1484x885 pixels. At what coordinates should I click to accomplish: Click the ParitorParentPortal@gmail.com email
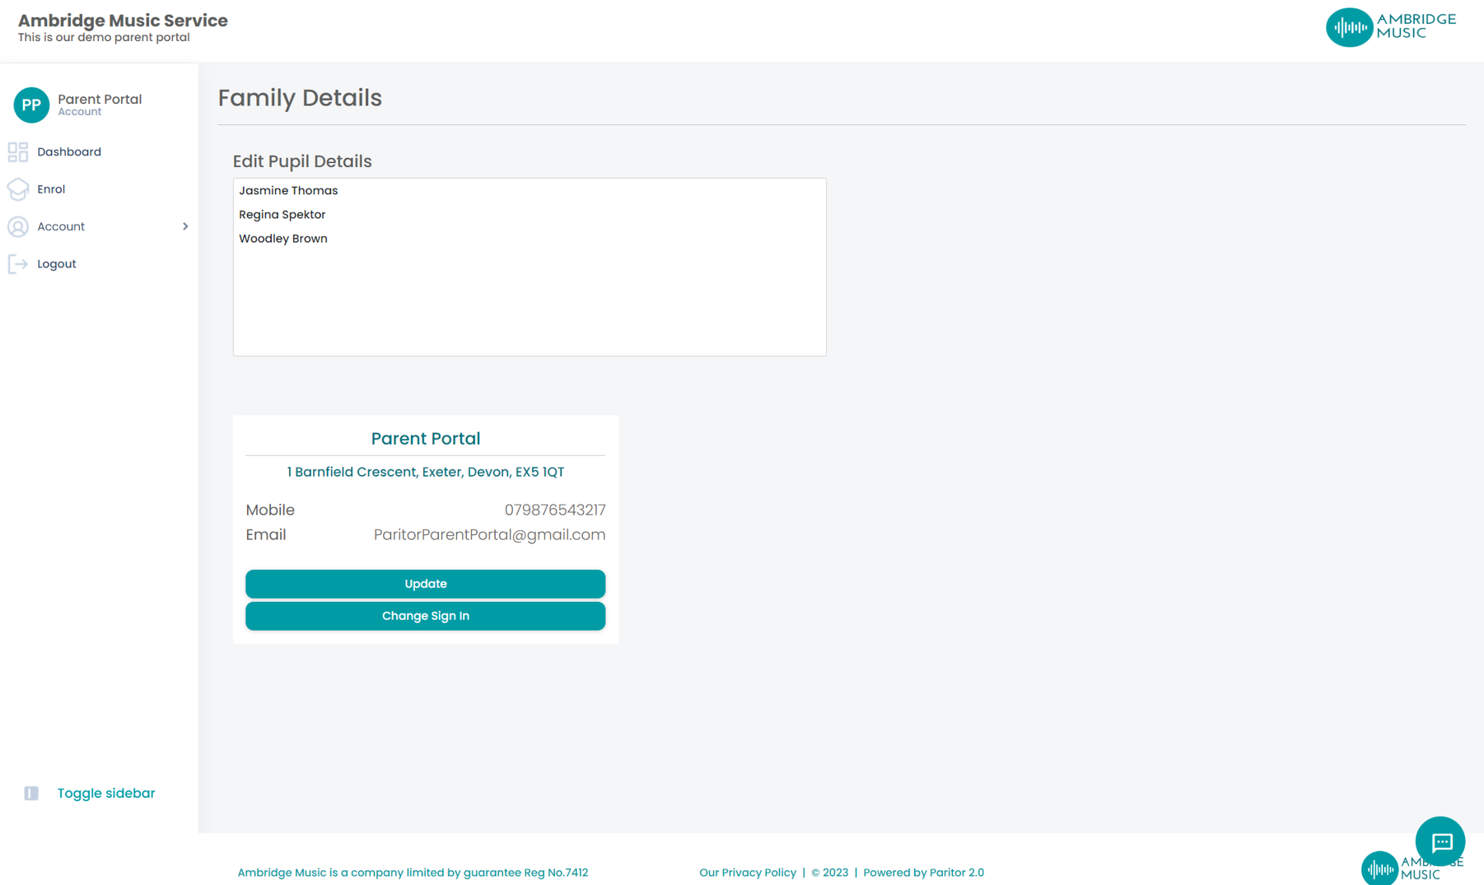pos(489,535)
